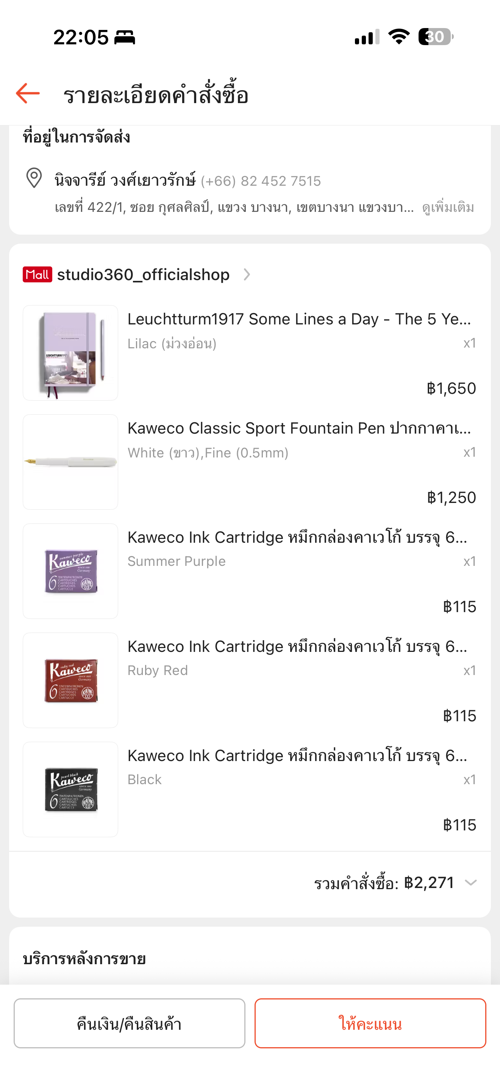This screenshot has width=500, height=1087.
Task: Expand the order total ฿2,271 chevron
Action: coord(470,882)
